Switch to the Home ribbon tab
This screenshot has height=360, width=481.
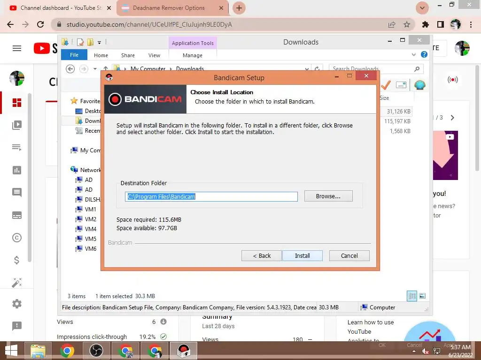[101, 55]
